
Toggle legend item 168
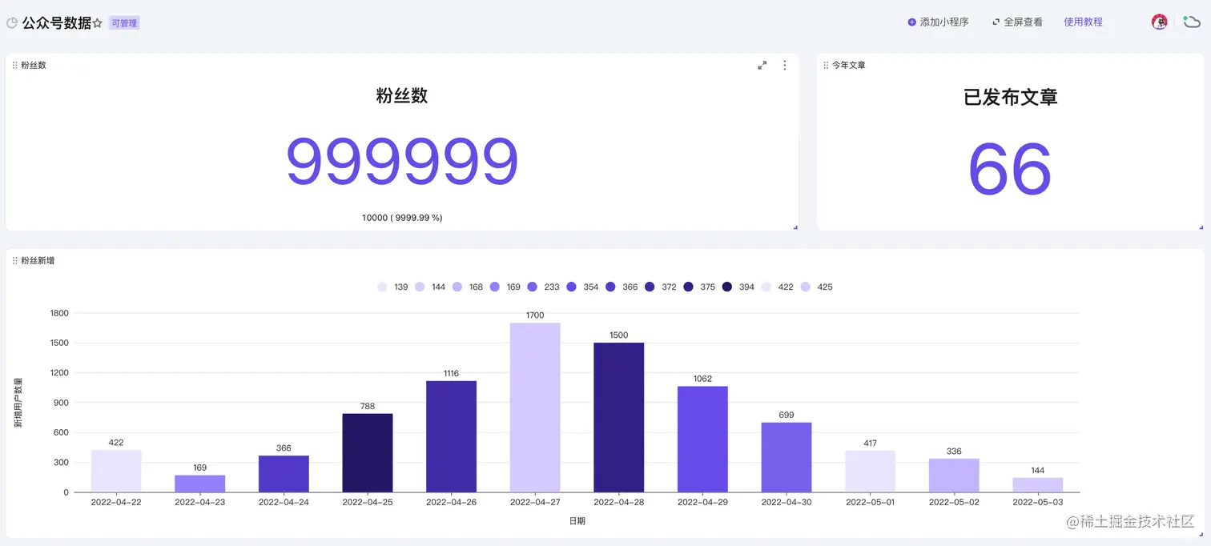pyautogui.click(x=468, y=287)
